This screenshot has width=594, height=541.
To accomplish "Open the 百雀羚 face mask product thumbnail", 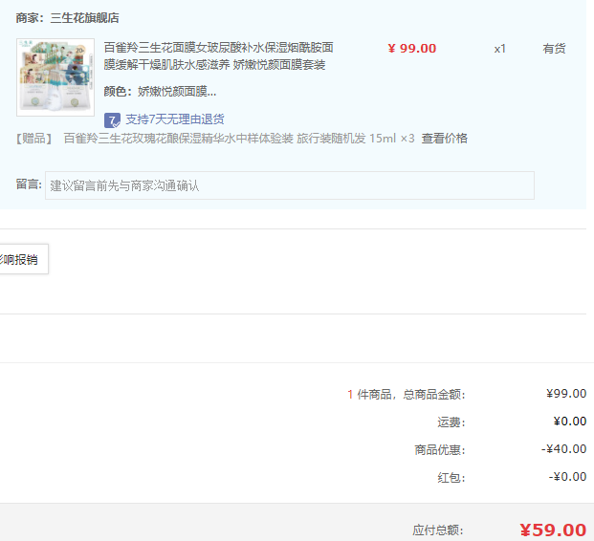I will 55,77.
